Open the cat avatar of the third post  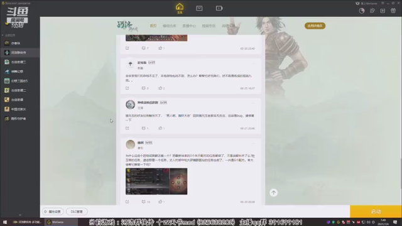click(x=130, y=104)
